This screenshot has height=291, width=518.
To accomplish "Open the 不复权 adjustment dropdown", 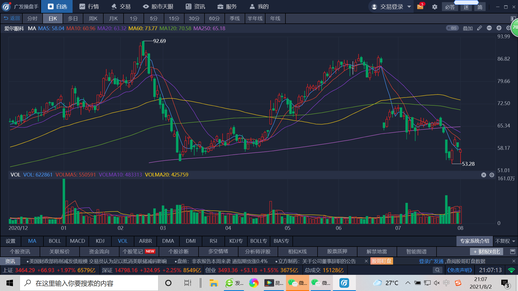I will coord(505,241).
